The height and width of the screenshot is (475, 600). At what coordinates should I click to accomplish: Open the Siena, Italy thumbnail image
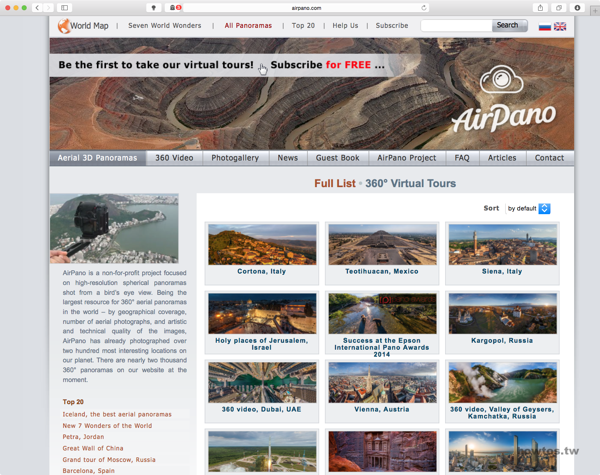point(503,244)
